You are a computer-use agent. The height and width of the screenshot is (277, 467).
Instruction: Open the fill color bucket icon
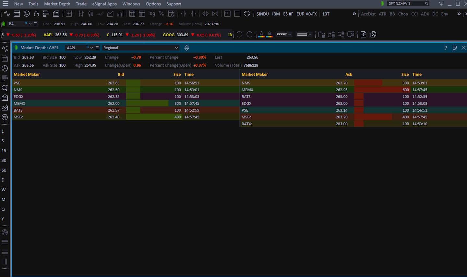click(x=269, y=34)
